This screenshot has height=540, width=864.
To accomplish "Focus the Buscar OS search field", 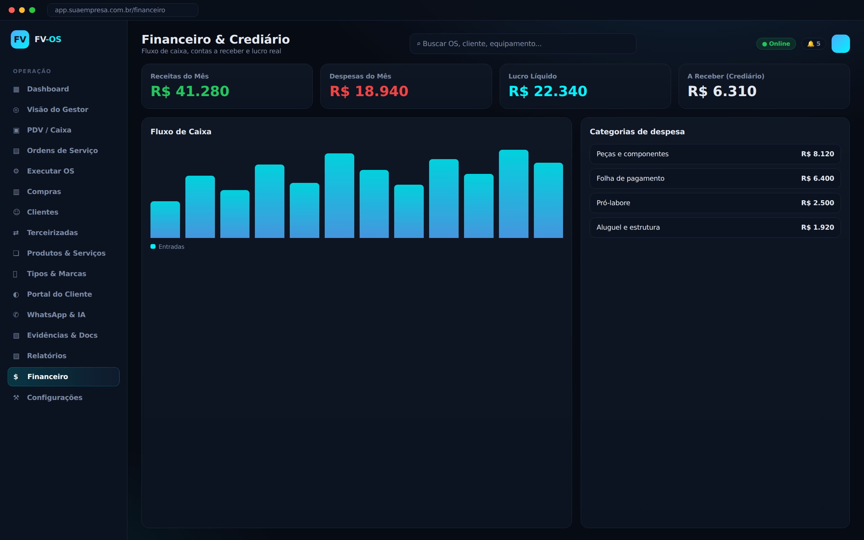I will [523, 44].
